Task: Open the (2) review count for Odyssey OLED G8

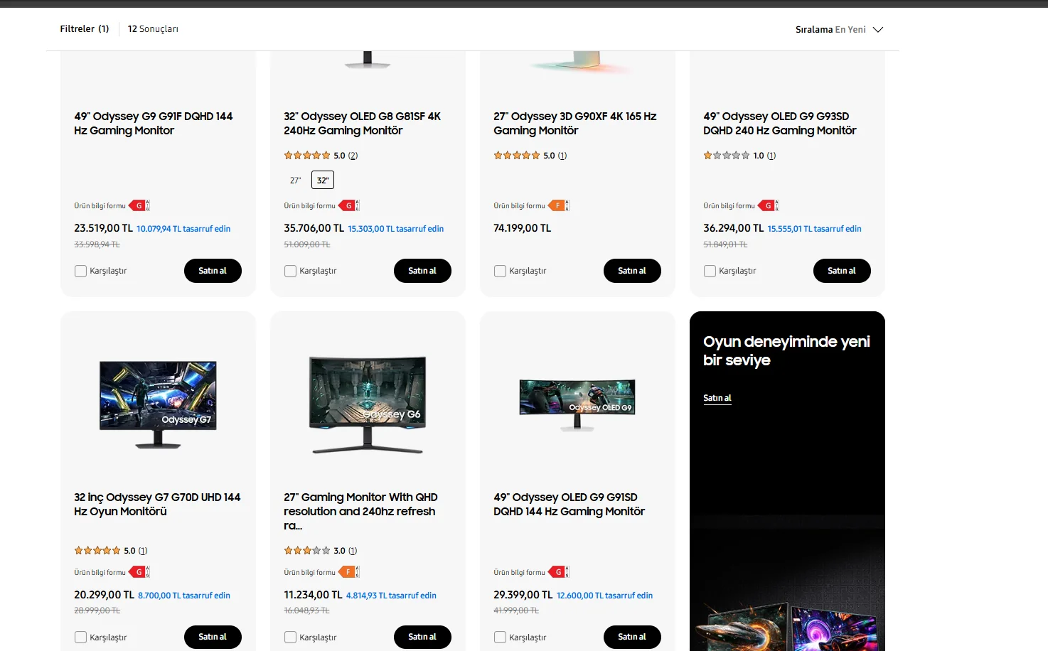Action: coord(353,156)
